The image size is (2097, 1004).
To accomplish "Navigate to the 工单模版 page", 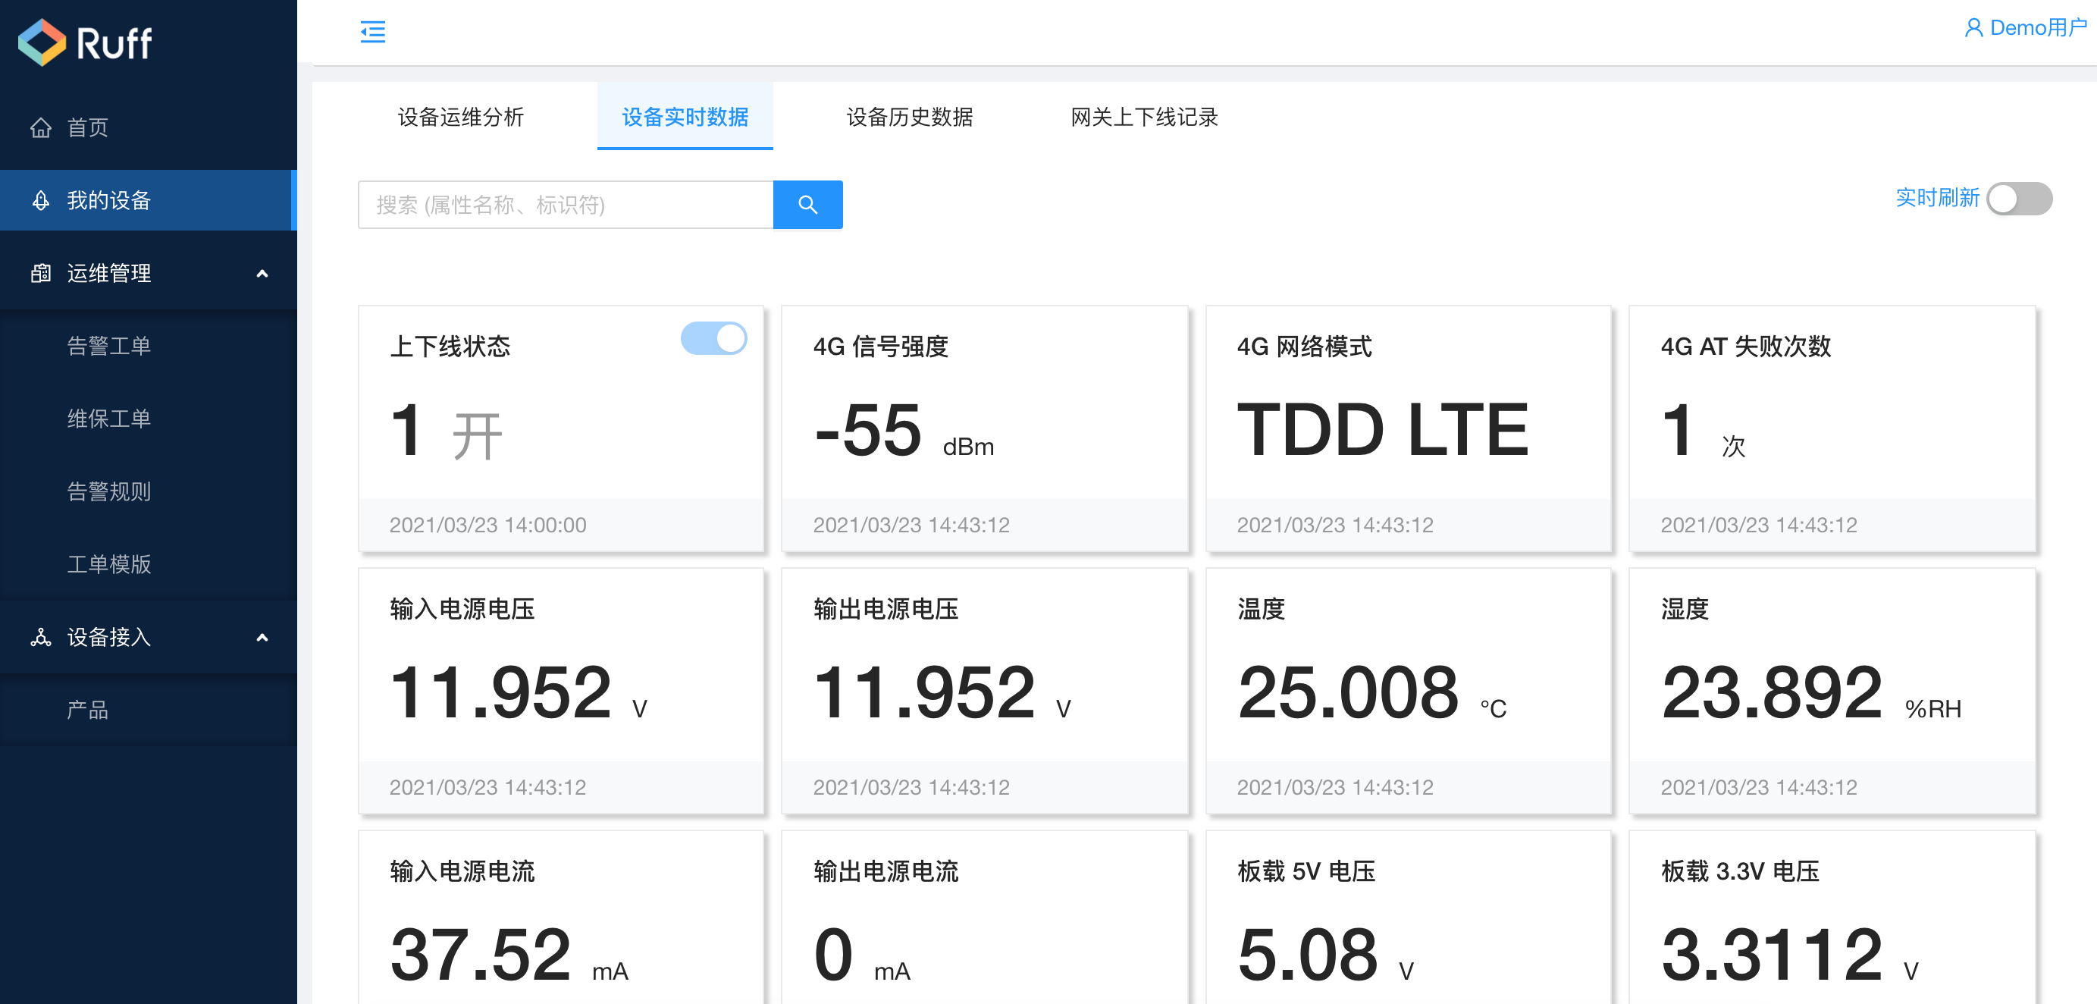I will point(110,564).
